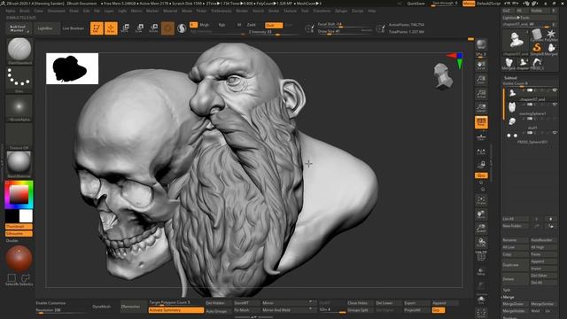Click the PolyF line fill icon
The height and width of the screenshot is (319, 567).
pos(481,256)
